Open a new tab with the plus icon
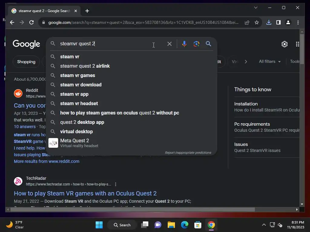 tap(87, 11)
